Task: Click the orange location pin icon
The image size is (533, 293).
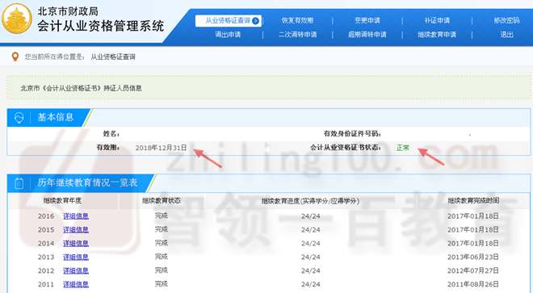Action: 15,57
